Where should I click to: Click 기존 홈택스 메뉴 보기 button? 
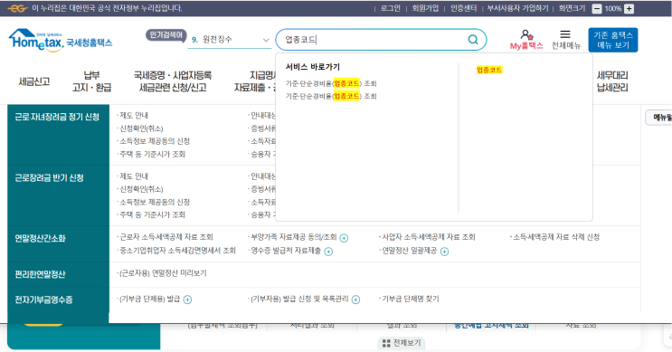[x=613, y=40]
